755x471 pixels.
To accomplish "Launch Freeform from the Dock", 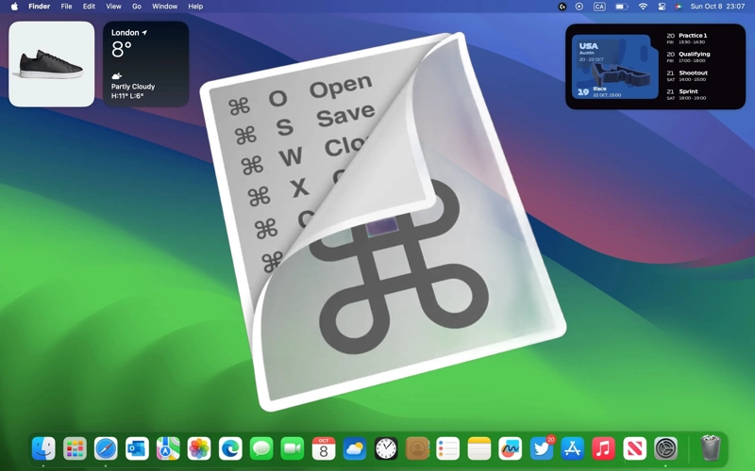I will [510, 448].
